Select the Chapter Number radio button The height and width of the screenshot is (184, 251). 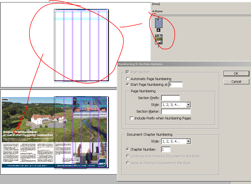point(128,149)
